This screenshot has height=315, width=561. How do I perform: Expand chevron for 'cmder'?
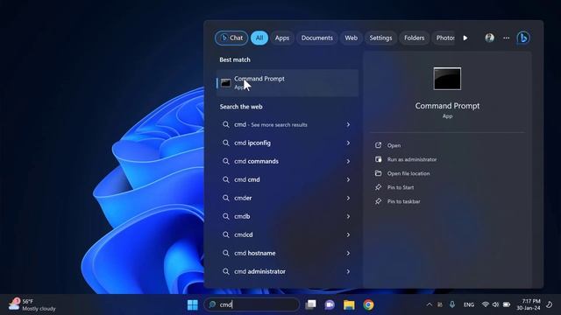point(348,198)
